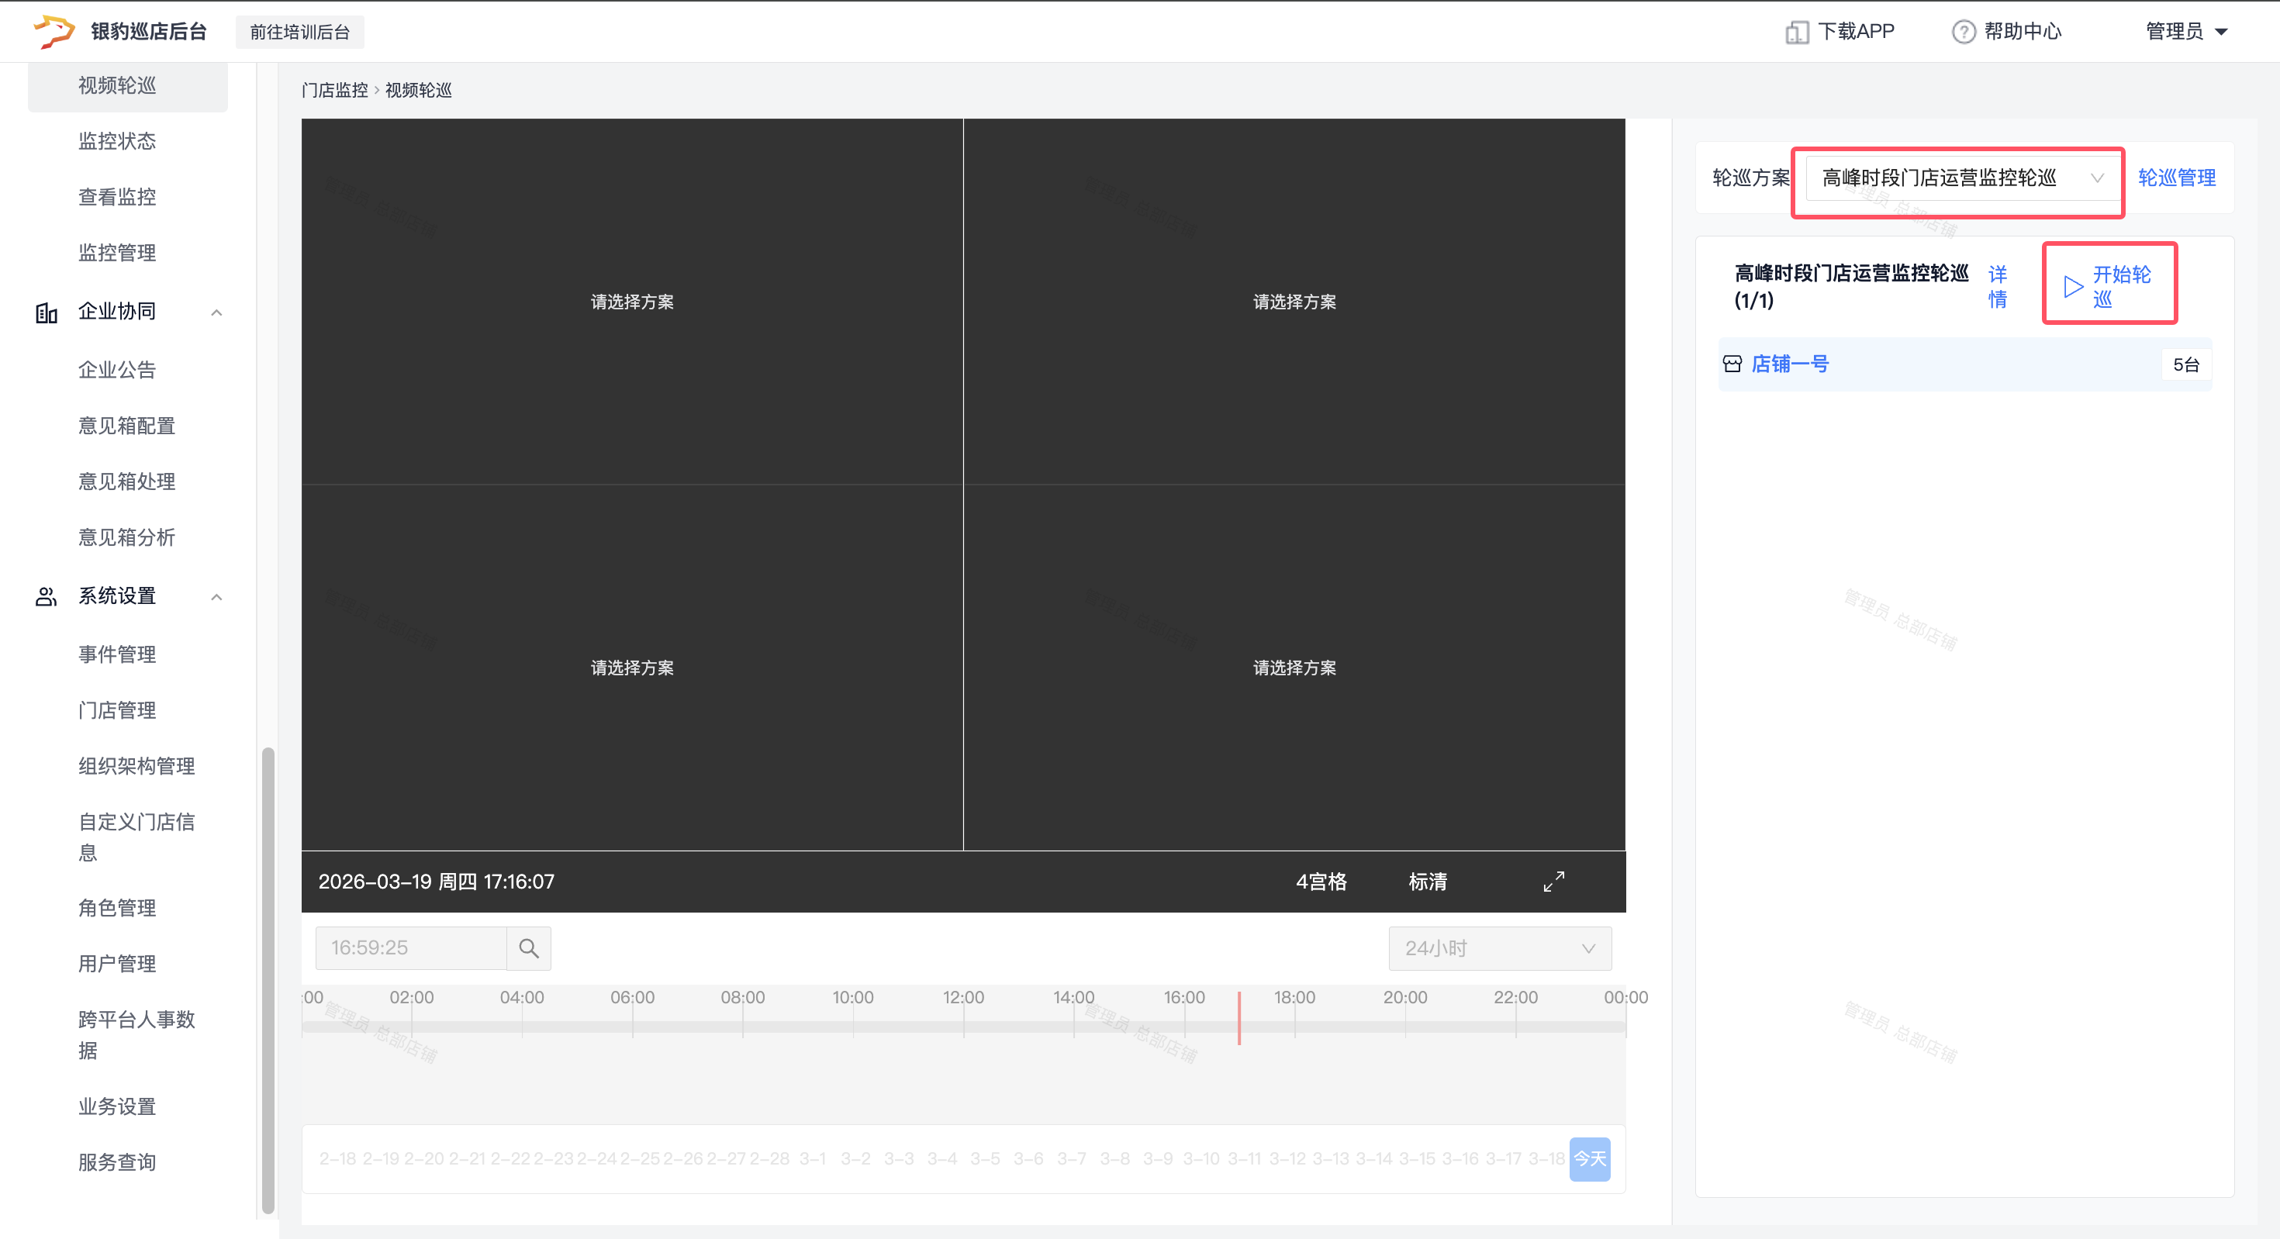
Task: Click the 16:59:25 time input field
Action: coord(411,947)
